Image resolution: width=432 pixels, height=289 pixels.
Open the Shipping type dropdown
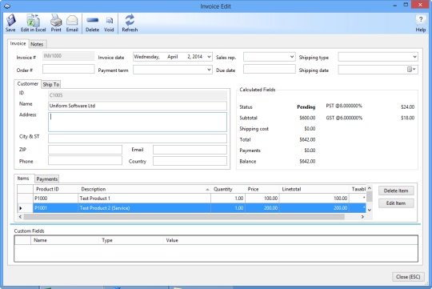click(x=414, y=57)
